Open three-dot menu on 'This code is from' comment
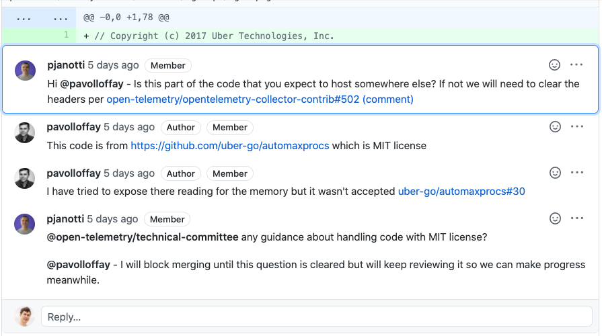Screen dimensions: 602x336 click(x=577, y=126)
